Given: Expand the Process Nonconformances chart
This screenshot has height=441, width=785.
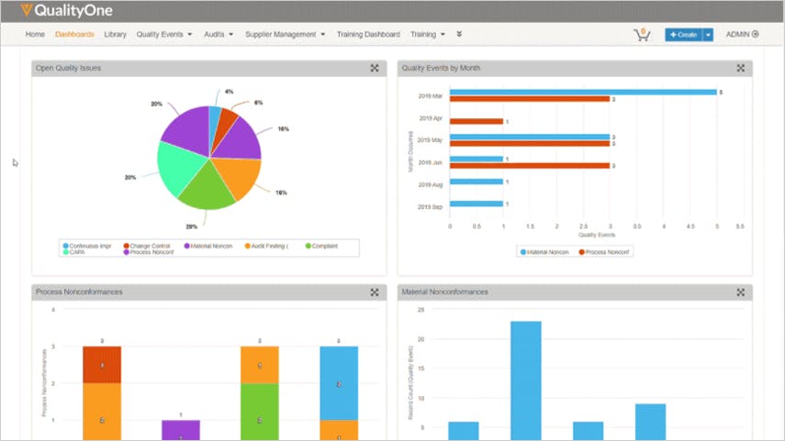Looking at the screenshot, I should pyautogui.click(x=375, y=292).
